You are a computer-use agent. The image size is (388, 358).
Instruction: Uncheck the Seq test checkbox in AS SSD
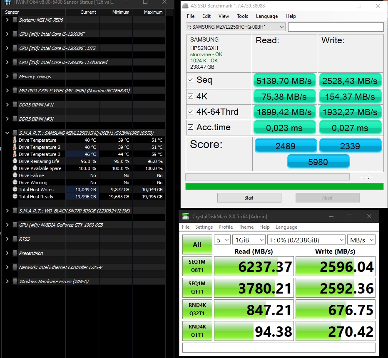(x=190, y=79)
